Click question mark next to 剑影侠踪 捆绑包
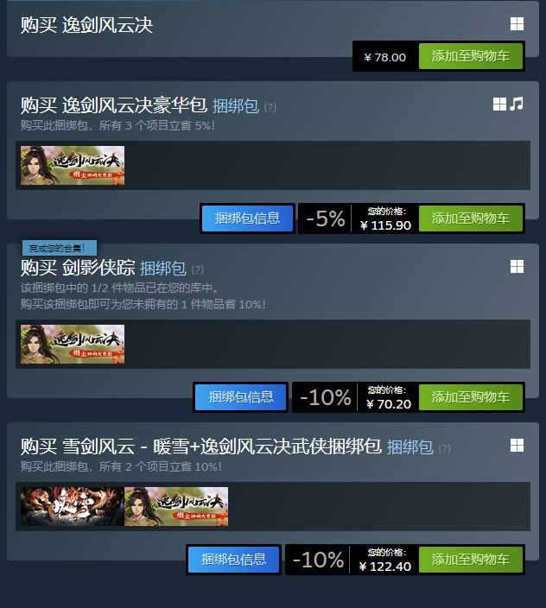The height and width of the screenshot is (608, 546). (197, 269)
